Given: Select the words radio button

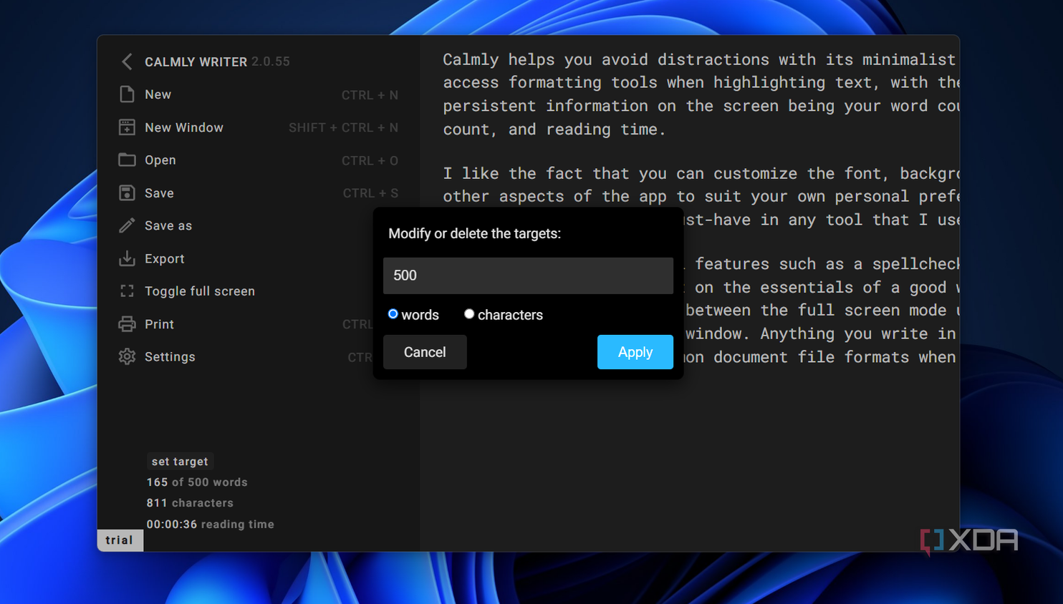Looking at the screenshot, I should [393, 314].
